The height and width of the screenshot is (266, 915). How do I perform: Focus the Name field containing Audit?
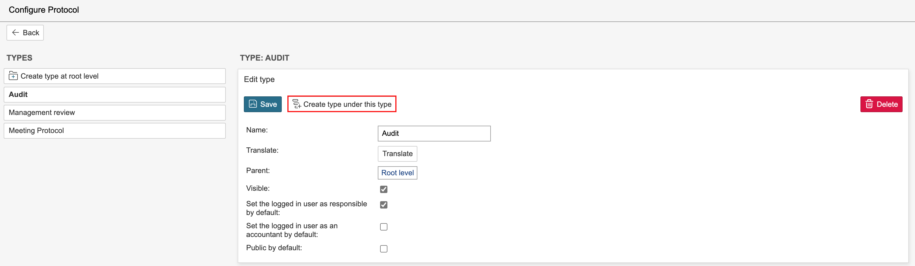pyautogui.click(x=434, y=134)
